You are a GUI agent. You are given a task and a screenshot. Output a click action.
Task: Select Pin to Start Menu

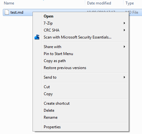[80, 54]
